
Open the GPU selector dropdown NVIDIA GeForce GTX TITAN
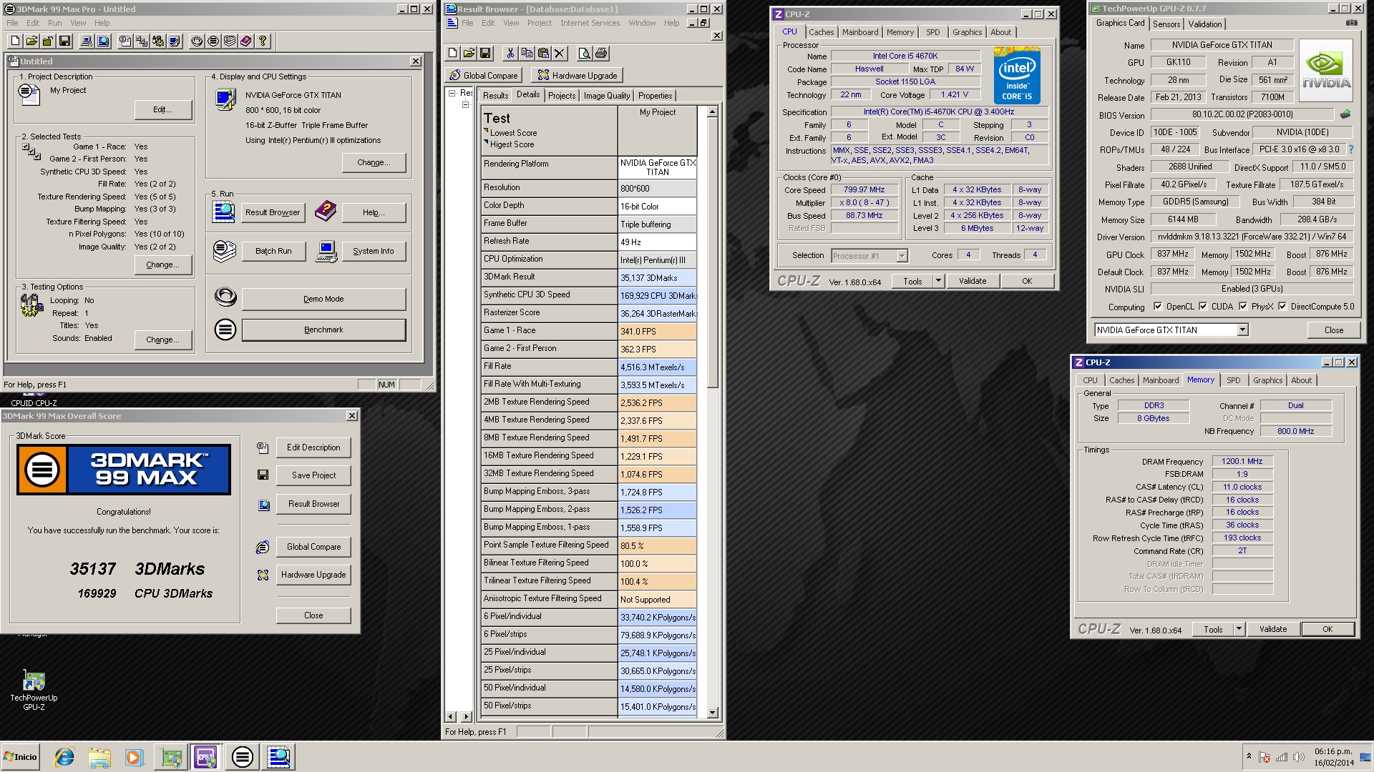click(x=1242, y=330)
